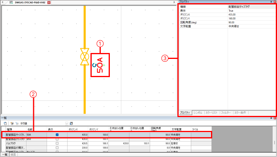Click the export icon right of the タグ類 dropdown

71,123
